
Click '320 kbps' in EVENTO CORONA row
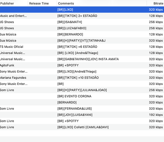pyautogui.click(x=156, y=96)
